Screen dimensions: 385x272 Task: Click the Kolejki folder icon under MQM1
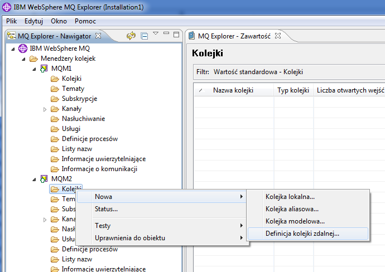(55, 79)
